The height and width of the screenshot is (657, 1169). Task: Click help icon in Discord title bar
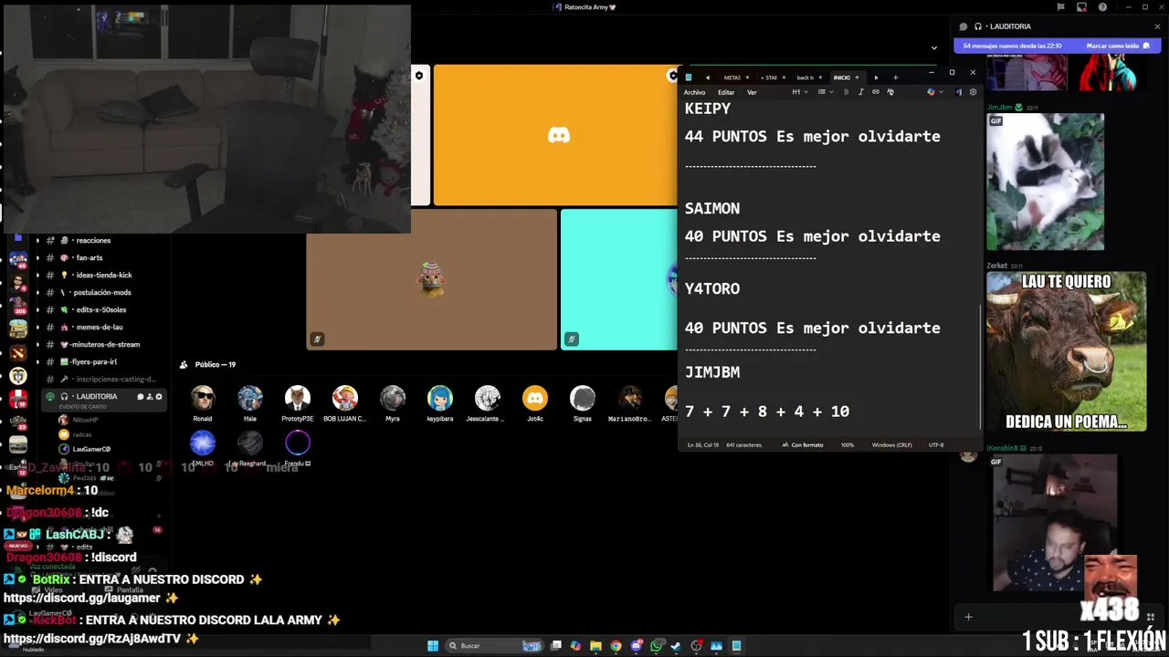click(1103, 7)
